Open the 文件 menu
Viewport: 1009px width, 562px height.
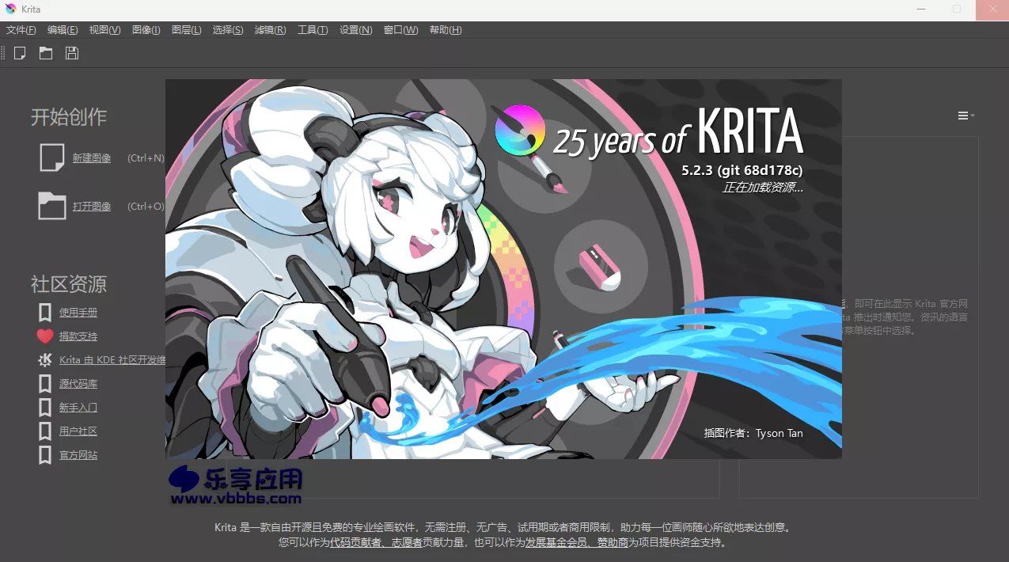pyautogui.click(x=20, y=29)
